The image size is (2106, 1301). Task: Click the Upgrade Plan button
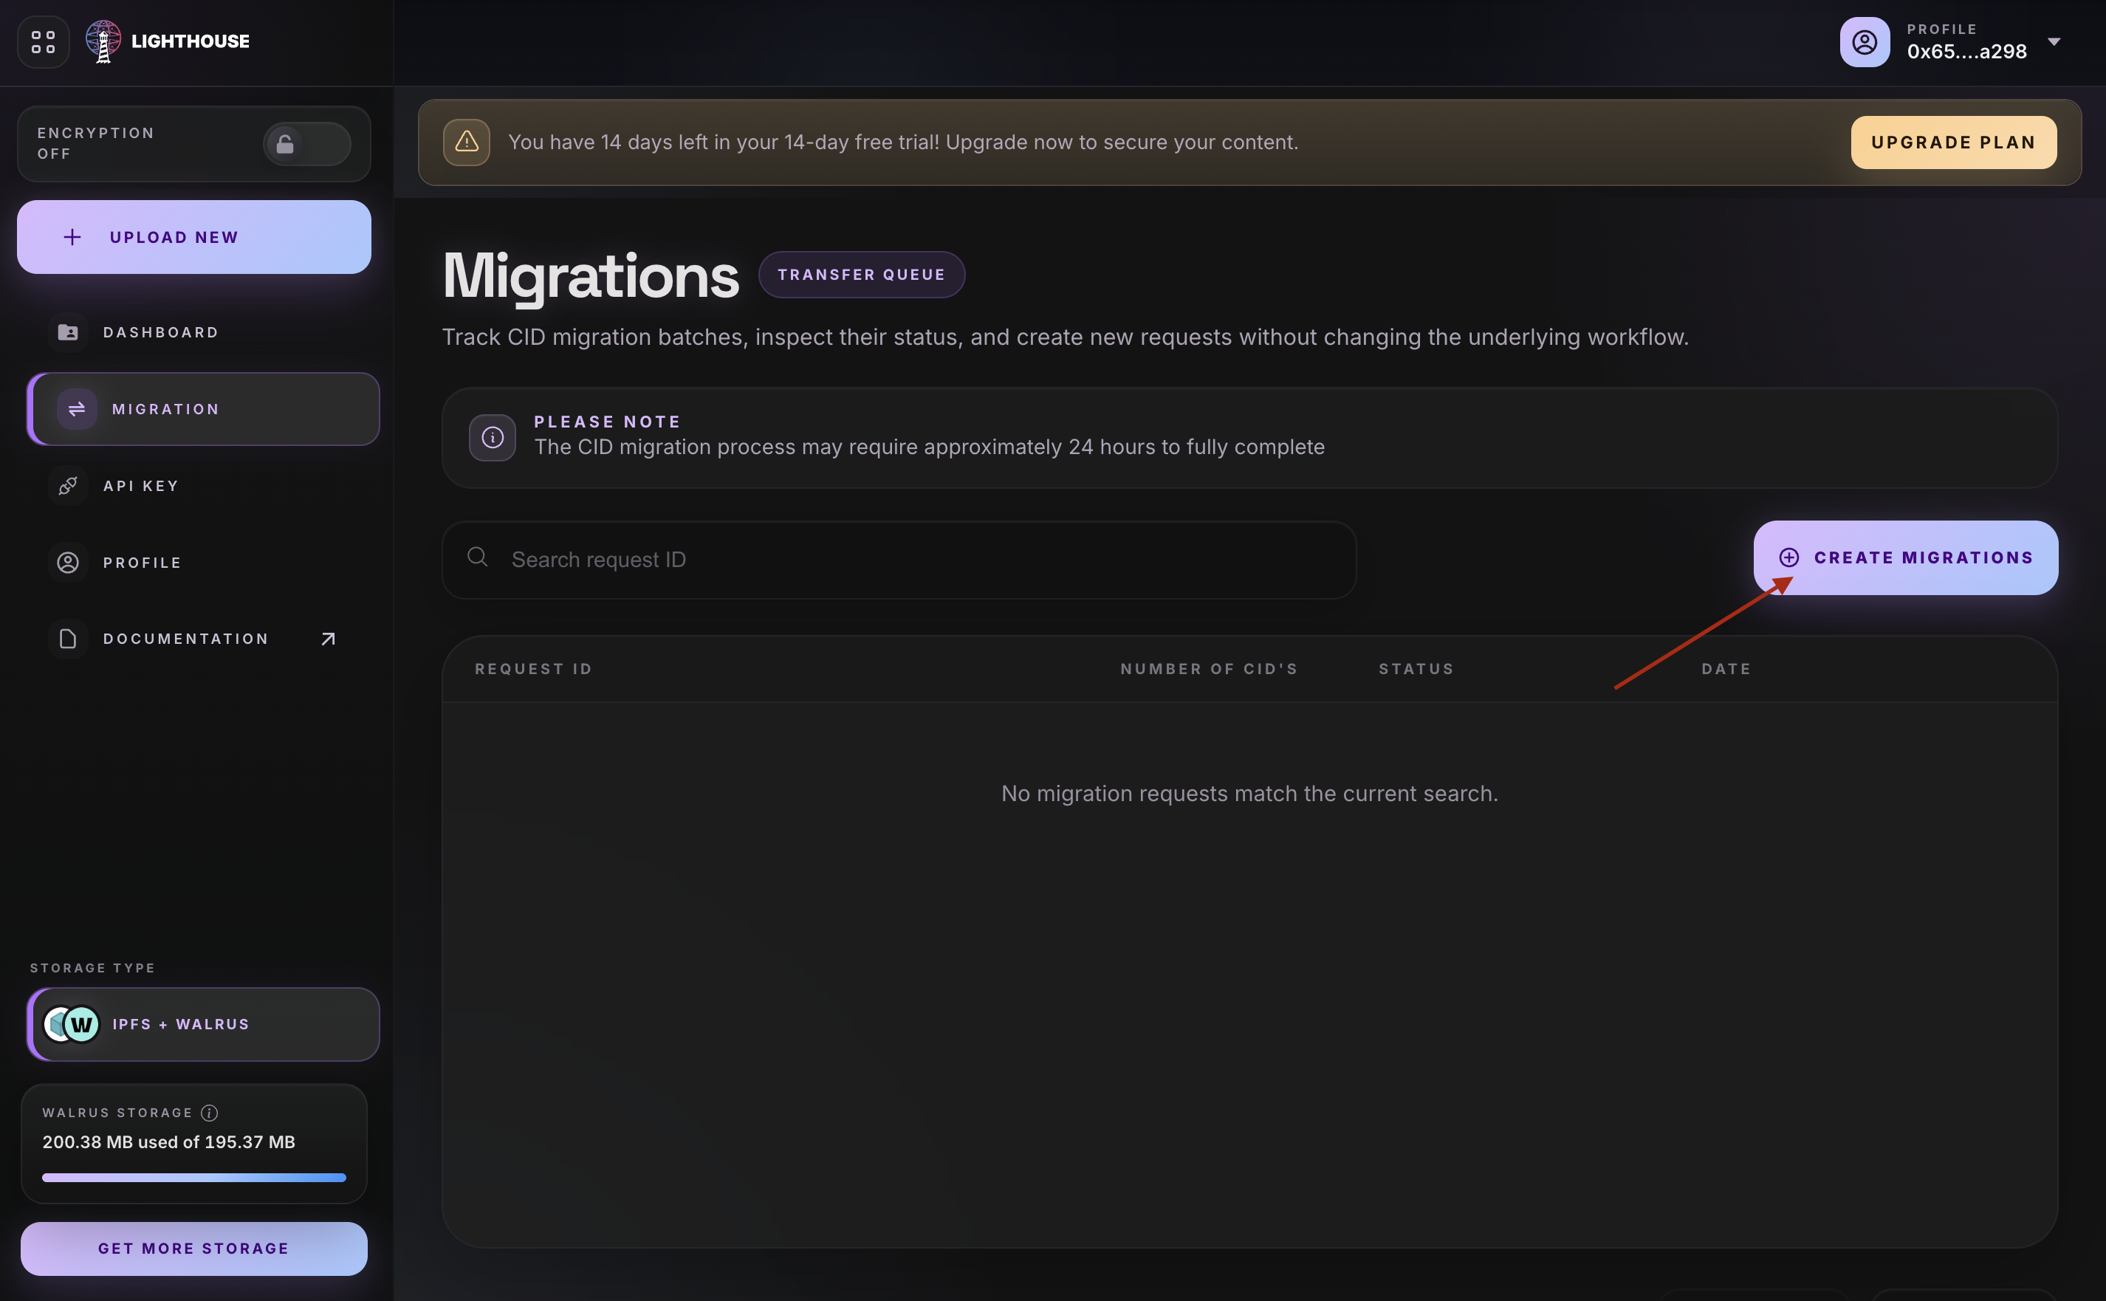click(1953, 142)
